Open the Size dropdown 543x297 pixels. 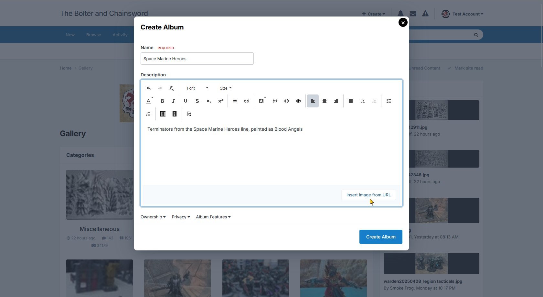click(225, 88)
